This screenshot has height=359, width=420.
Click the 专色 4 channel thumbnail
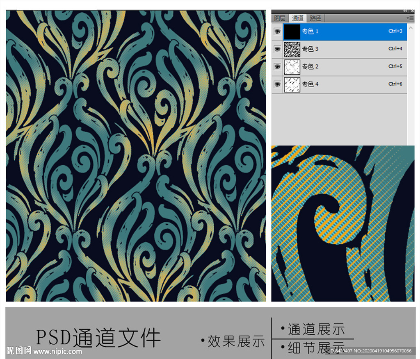point(292,84)
